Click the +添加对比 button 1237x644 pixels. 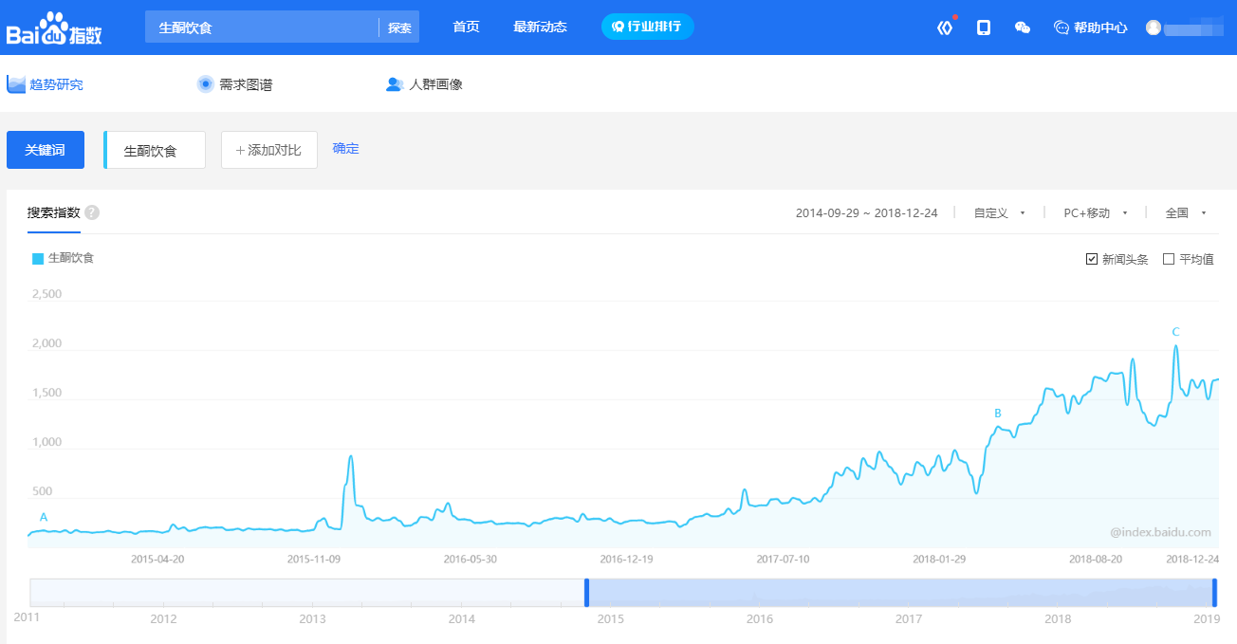click(x=269, y=150)
